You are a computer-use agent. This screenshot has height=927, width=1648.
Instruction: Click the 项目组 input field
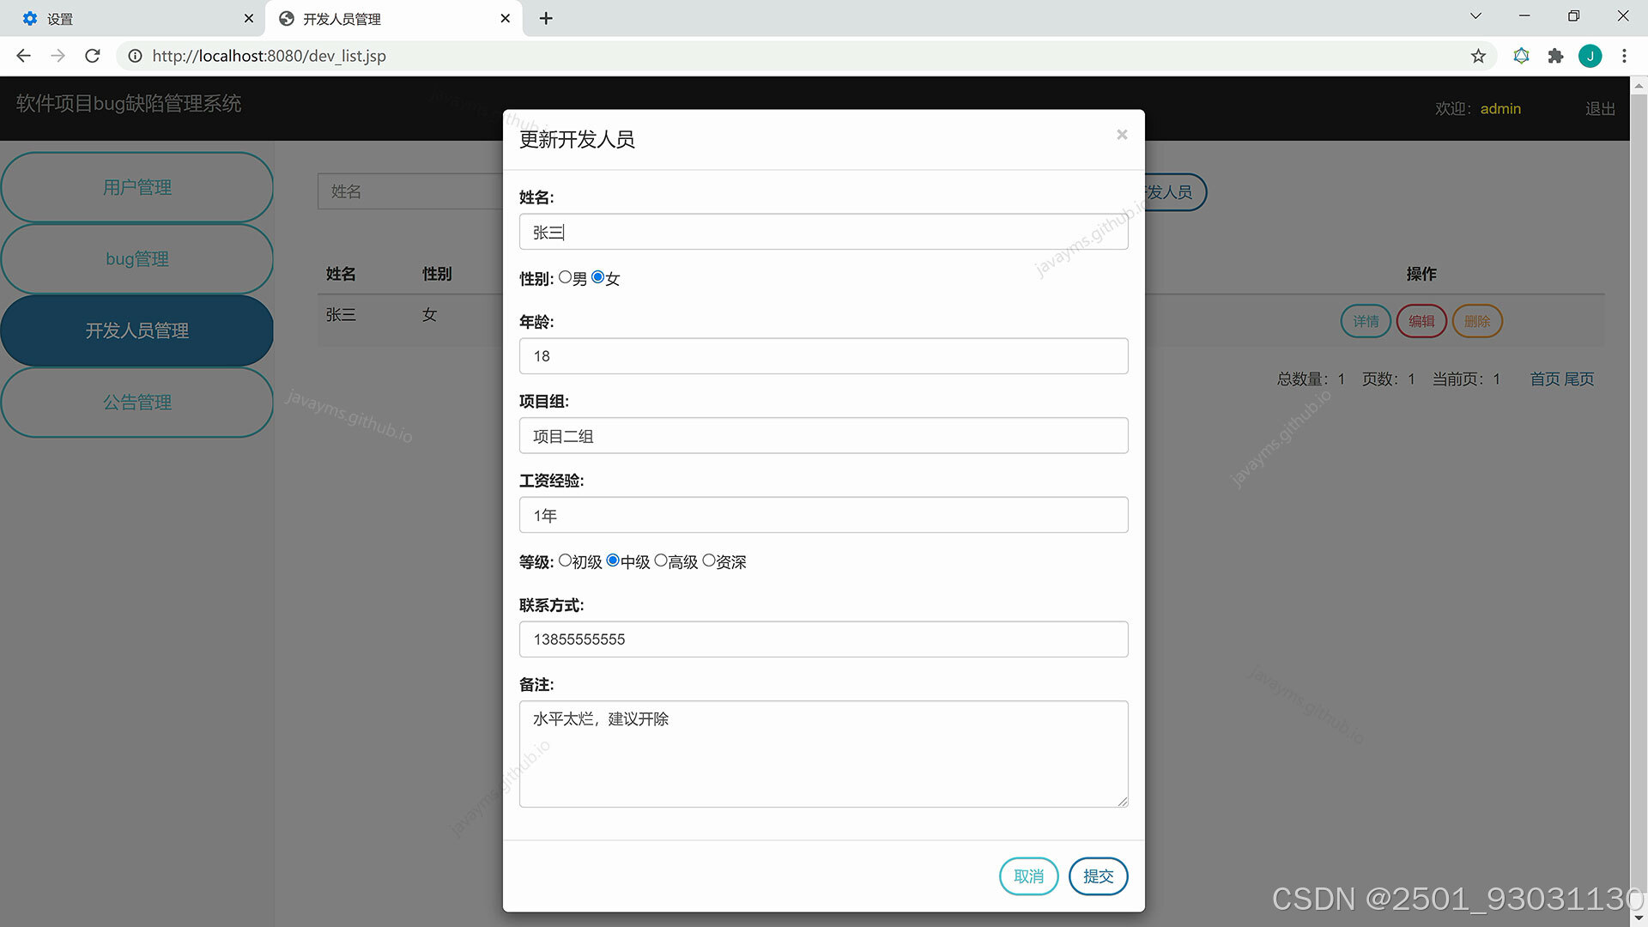coord(824,436)
